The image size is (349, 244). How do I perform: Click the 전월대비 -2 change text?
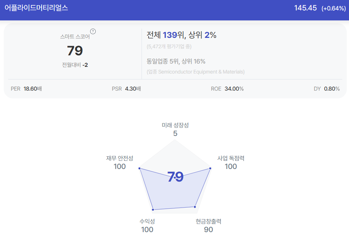[75, 65]
